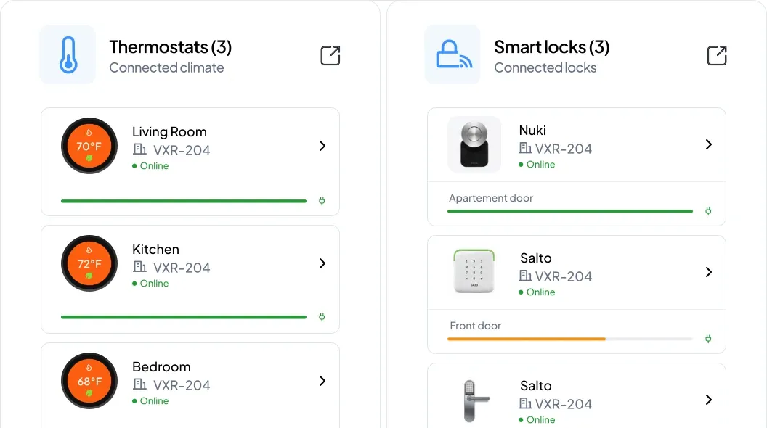Screen dimensions: 767x428
Task: Click the Nuki lock device image
Action: [474, 144]
